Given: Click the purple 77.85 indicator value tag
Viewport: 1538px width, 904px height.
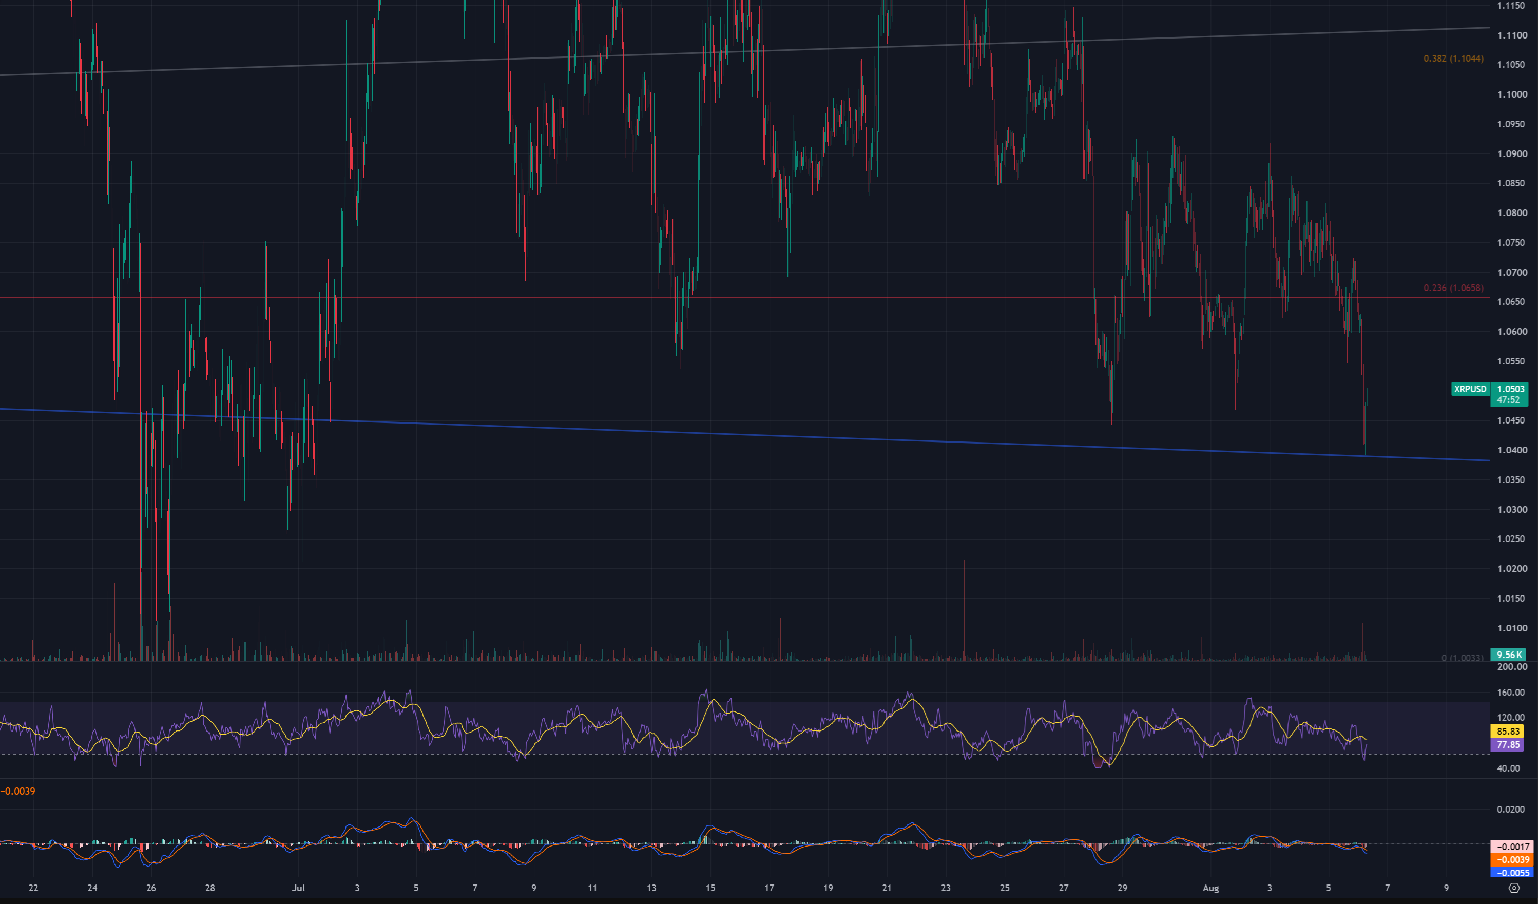Looking at the screenshot, I should (x=1508, y=745).
